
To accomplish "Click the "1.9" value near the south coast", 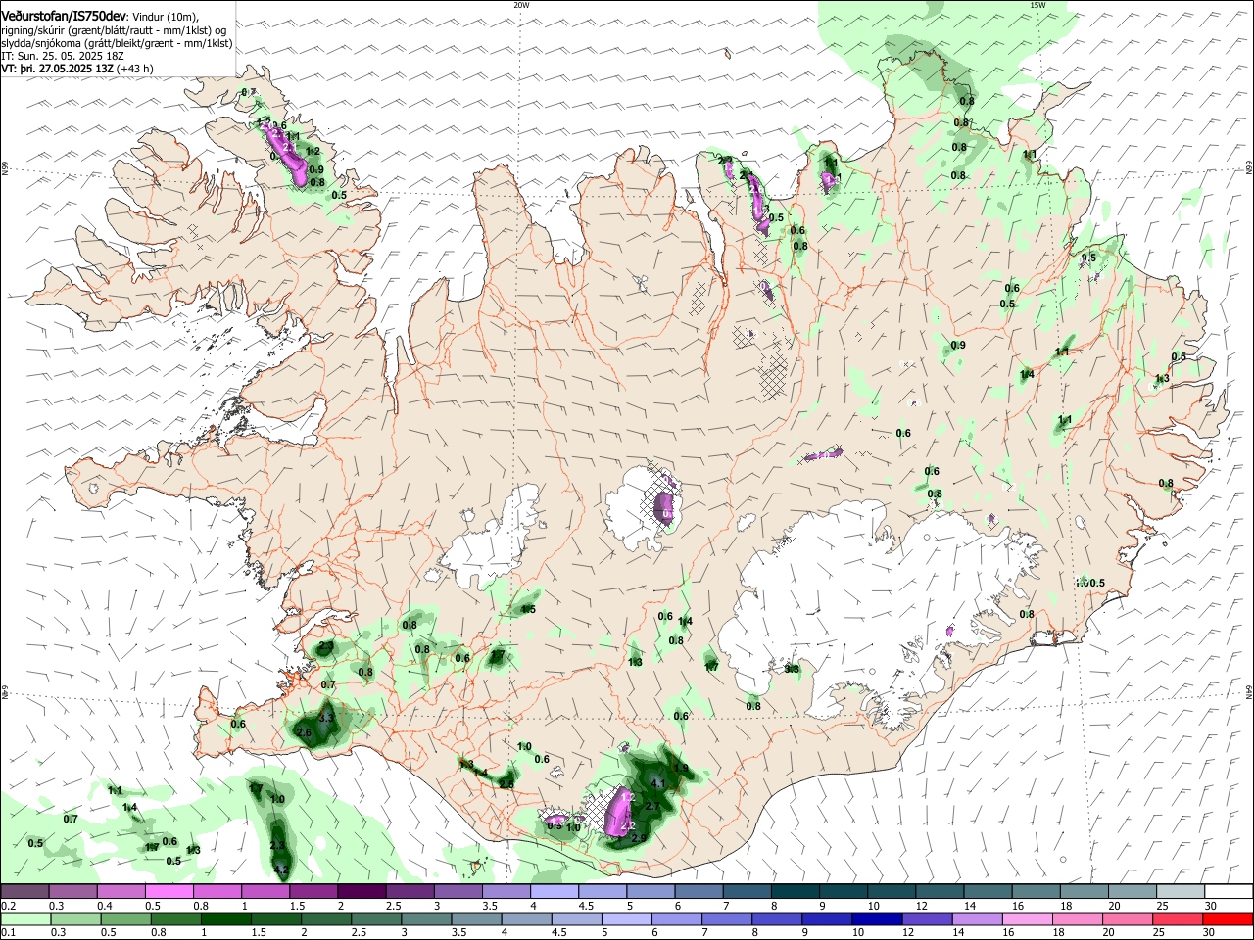I will (681, 768).
